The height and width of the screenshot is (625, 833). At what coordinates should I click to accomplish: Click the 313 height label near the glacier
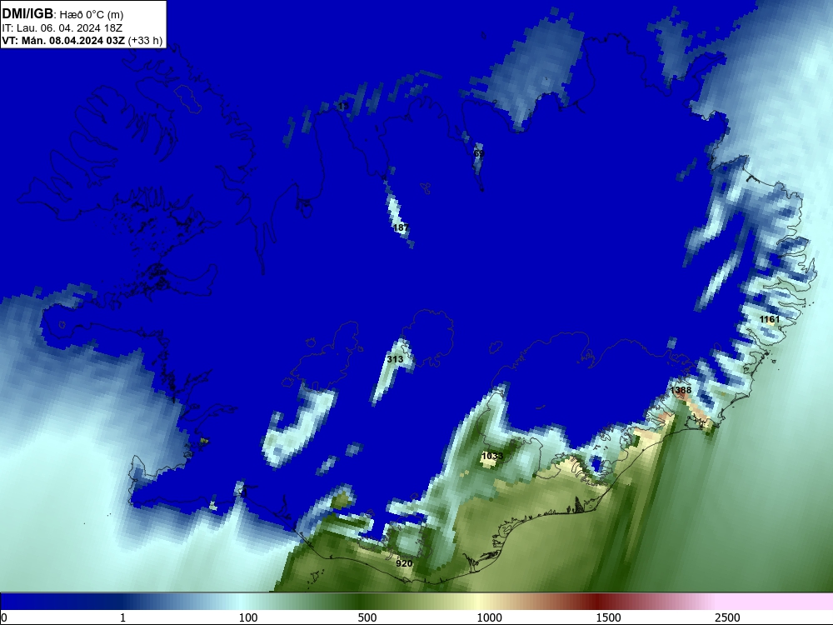pyautogui.click(x=395, y=359)
